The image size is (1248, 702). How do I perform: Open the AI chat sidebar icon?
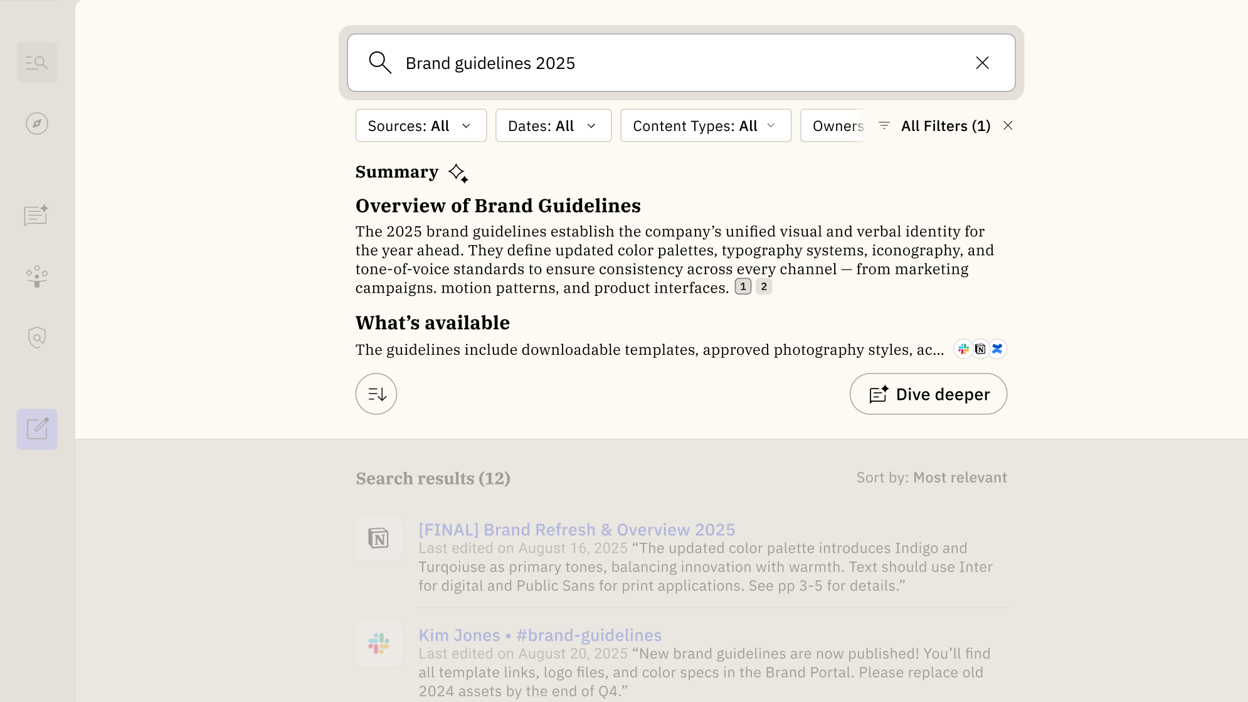pos(36,216)
